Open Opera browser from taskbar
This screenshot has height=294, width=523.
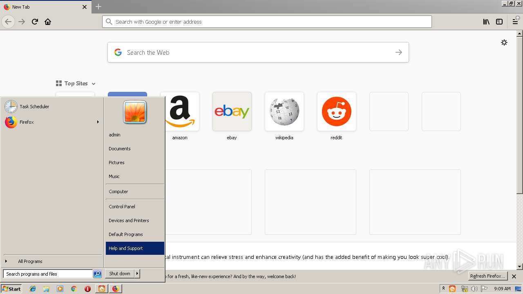[x=87, y=289]
